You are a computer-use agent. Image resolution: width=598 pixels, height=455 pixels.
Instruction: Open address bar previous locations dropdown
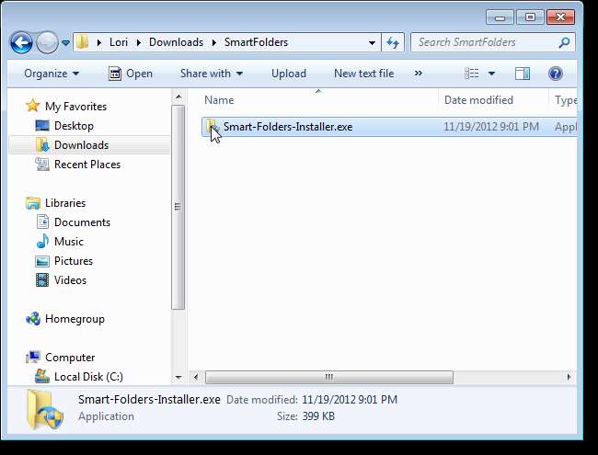point(372,42)
